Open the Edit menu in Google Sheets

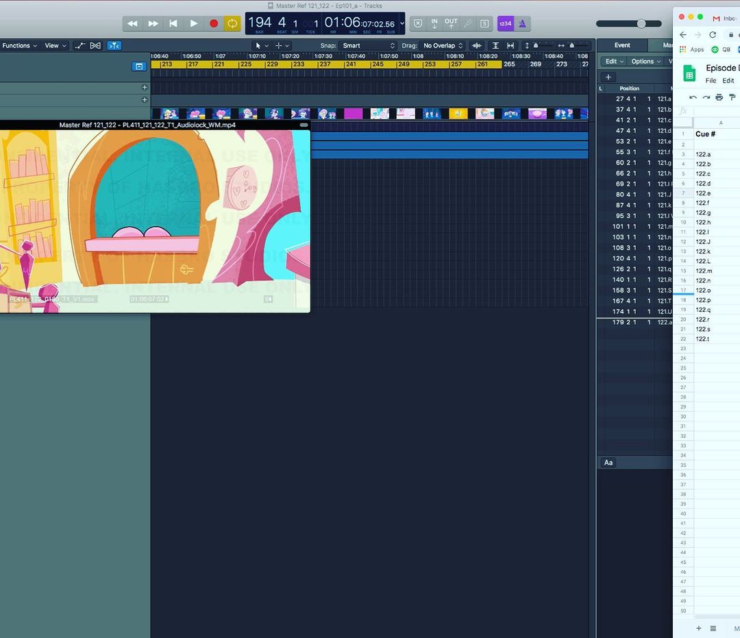[x=728, y=81]
